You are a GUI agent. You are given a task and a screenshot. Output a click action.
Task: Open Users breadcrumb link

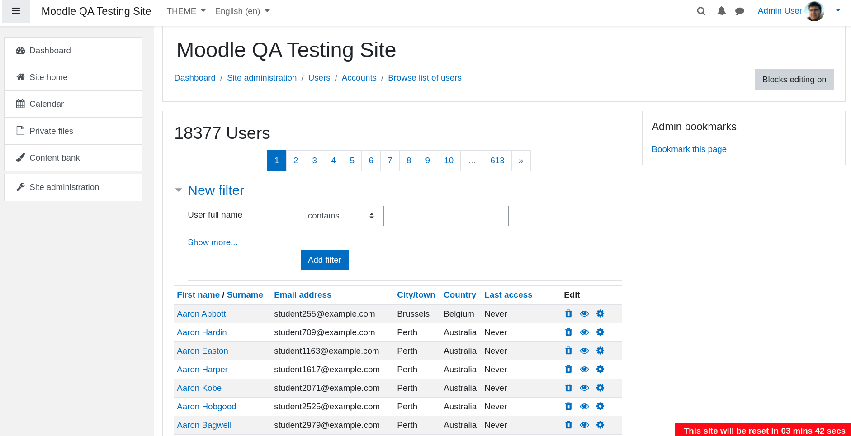[x=319, y=78]
